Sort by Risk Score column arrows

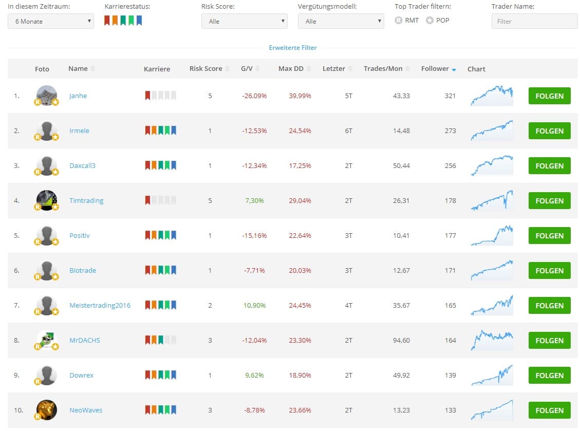point(227,69)
